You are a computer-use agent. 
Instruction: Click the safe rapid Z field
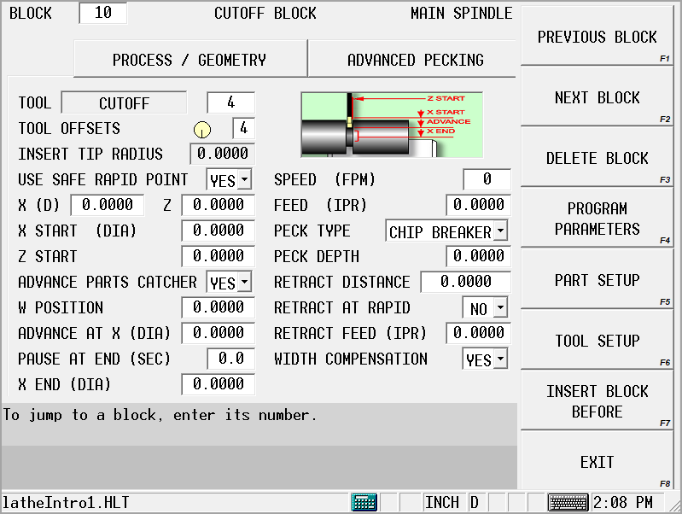[x=219, y=205]
